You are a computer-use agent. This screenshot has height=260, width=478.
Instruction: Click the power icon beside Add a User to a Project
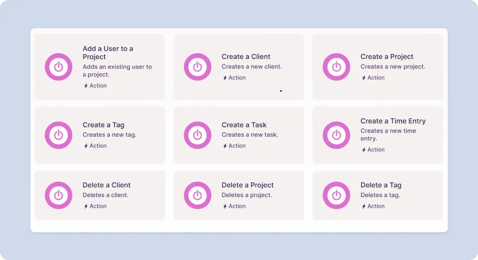59,67
